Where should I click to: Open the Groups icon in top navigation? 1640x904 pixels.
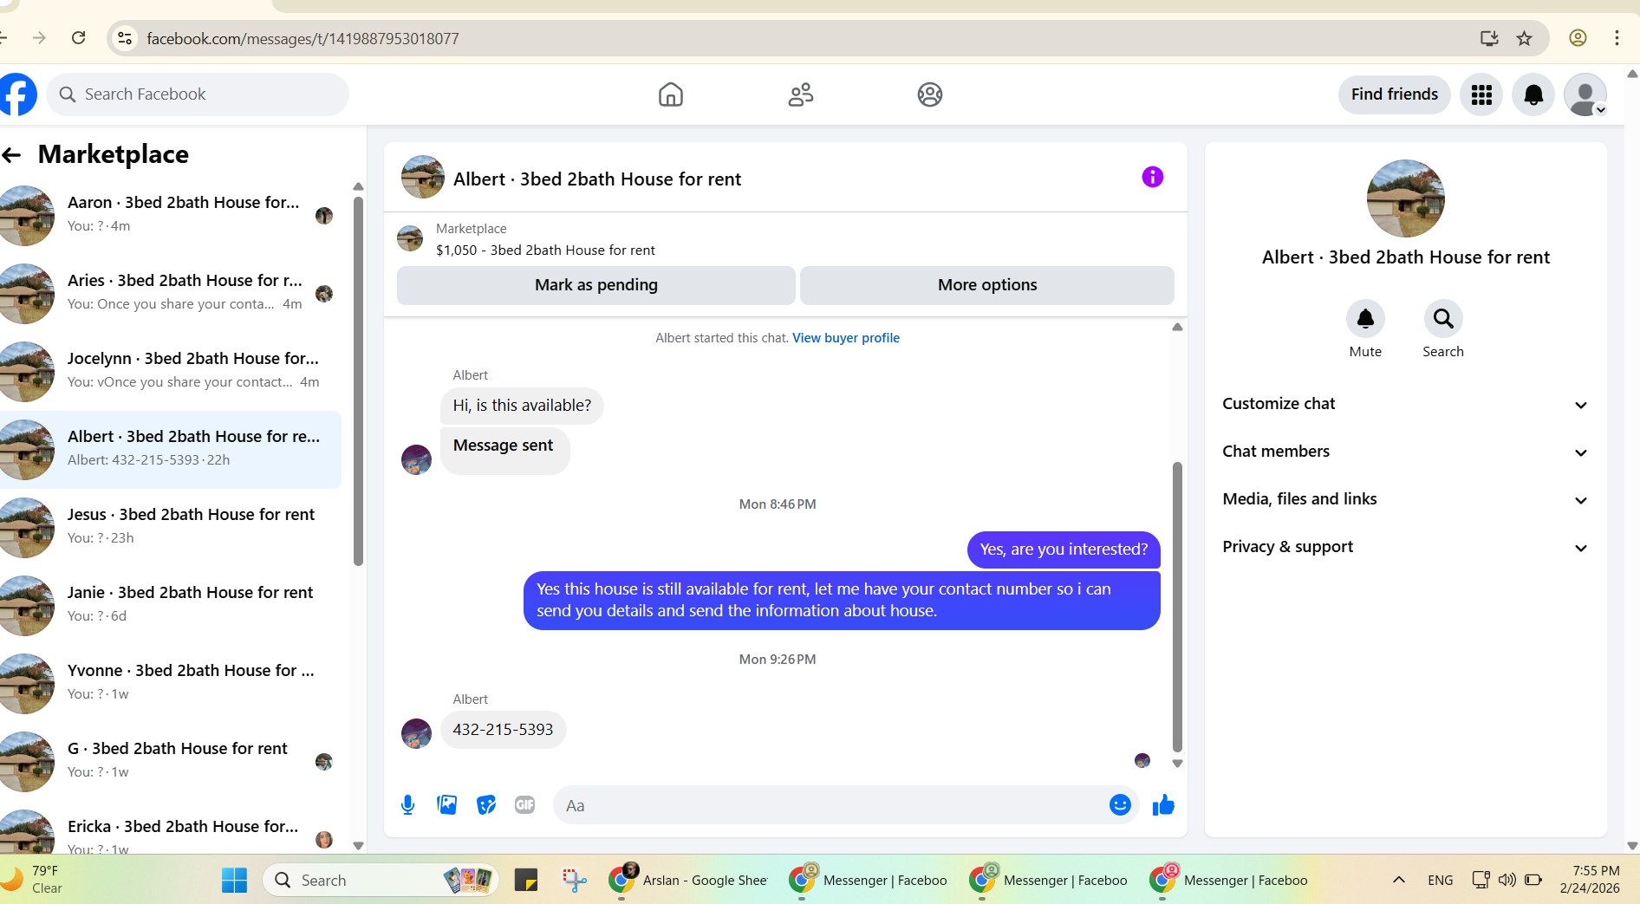(x=930, y=94)
